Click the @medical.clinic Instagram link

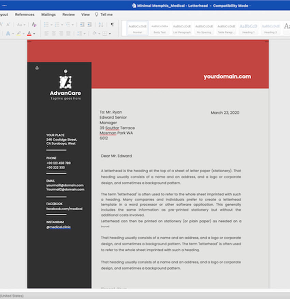tap(58, 227)
